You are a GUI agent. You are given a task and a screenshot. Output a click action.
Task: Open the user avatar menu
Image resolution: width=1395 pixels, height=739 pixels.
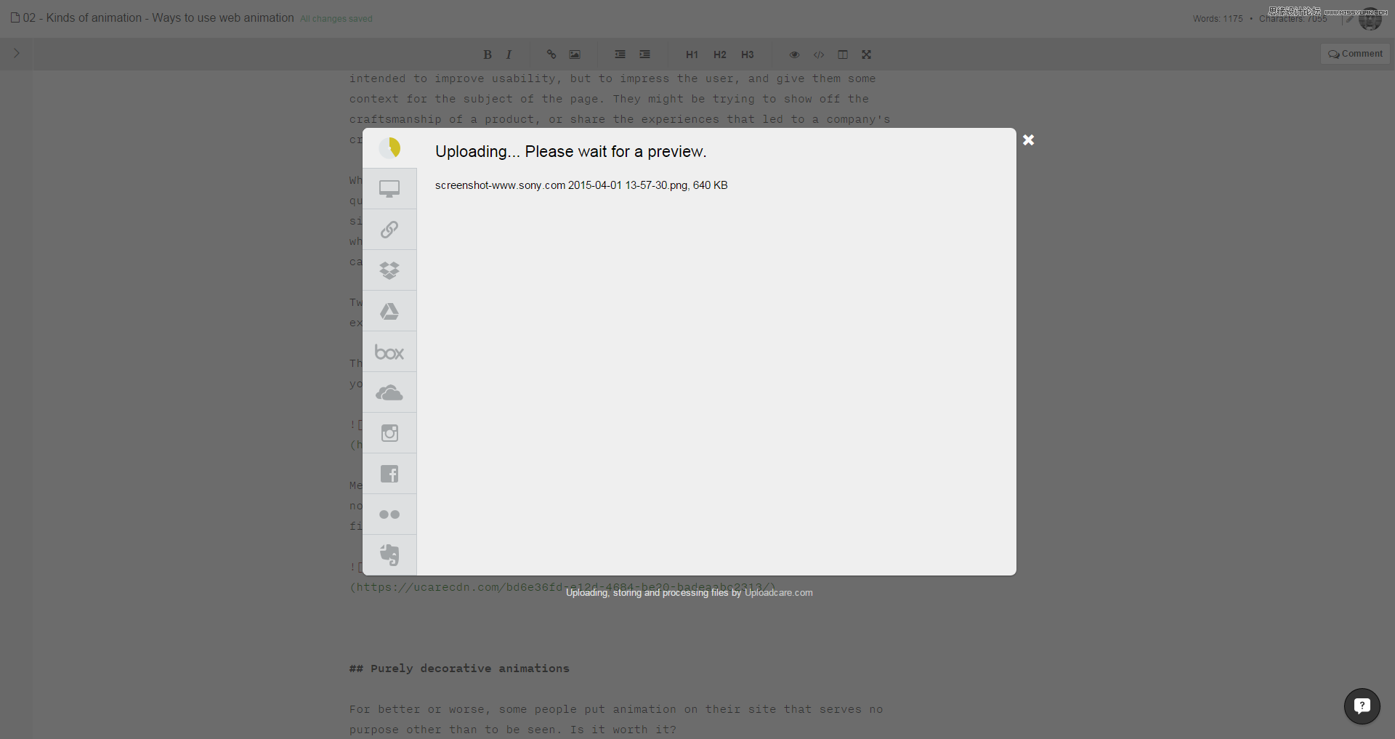click(x=1370, y=19)
